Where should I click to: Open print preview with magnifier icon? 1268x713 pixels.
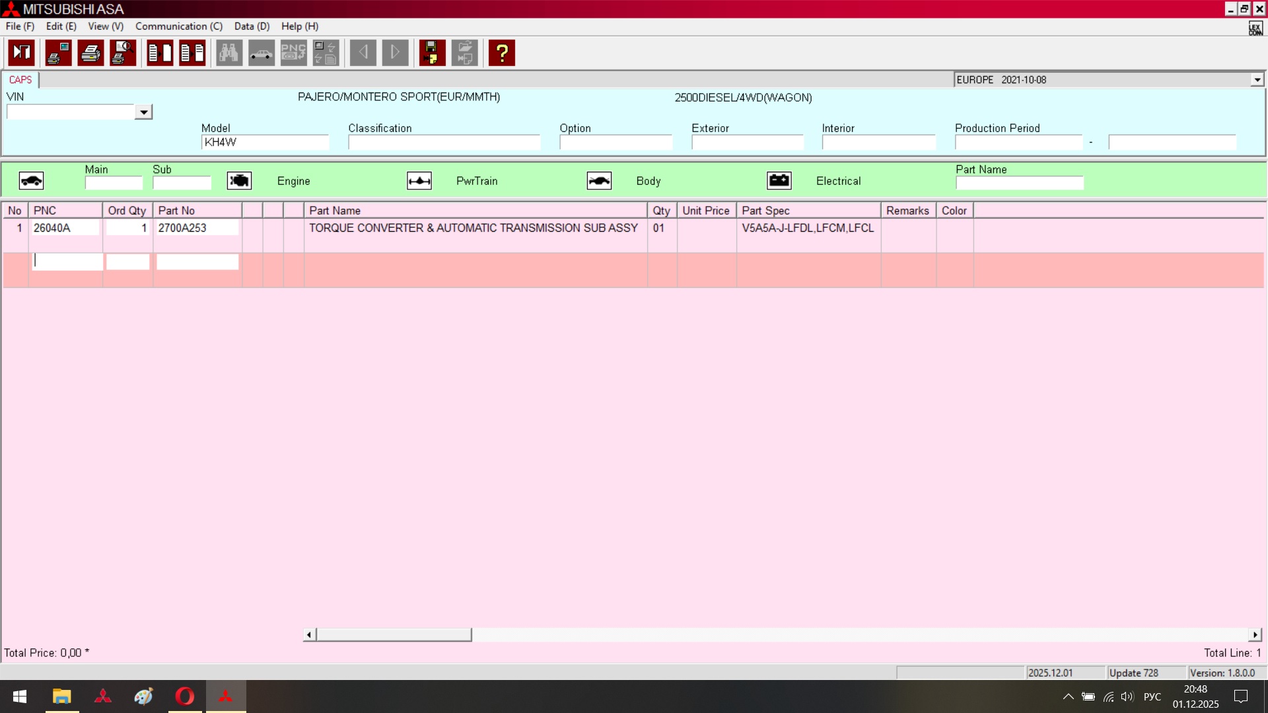(123, 53)
